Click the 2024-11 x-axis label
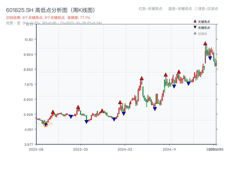The height and width of the screenshot is (180, 240). point(169,149)
